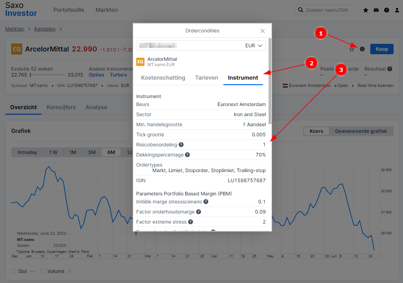This screenshot has width=403, height=283.
Task: Open the Turbo's link
Action: pyautogui.click(x=118, y=75)
